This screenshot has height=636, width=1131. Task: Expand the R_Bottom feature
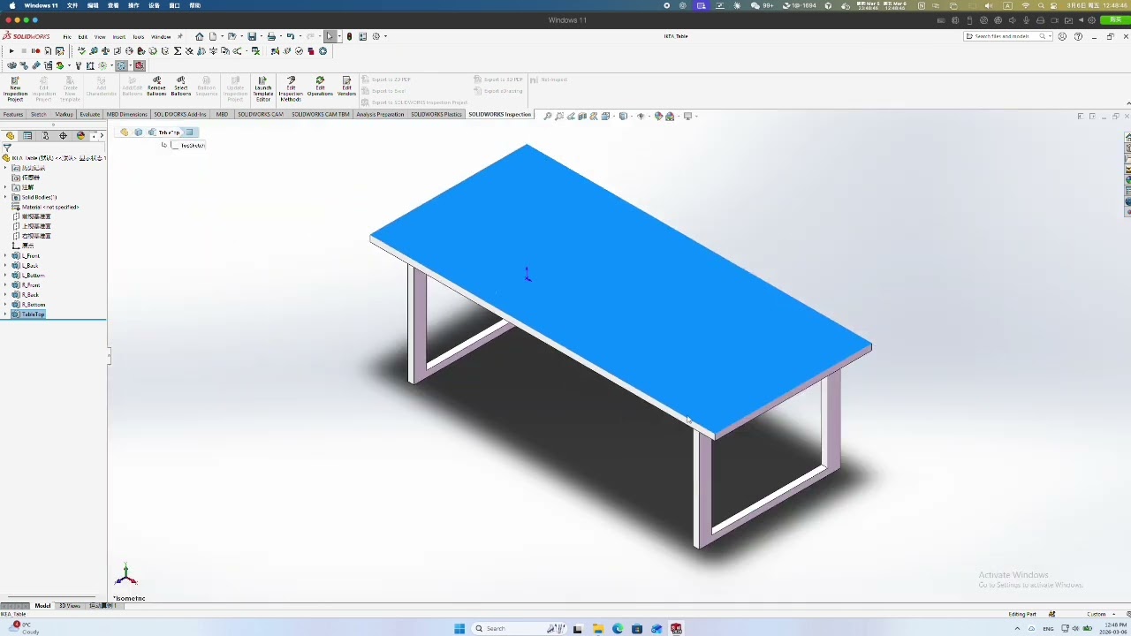click(x=5, y=305)
